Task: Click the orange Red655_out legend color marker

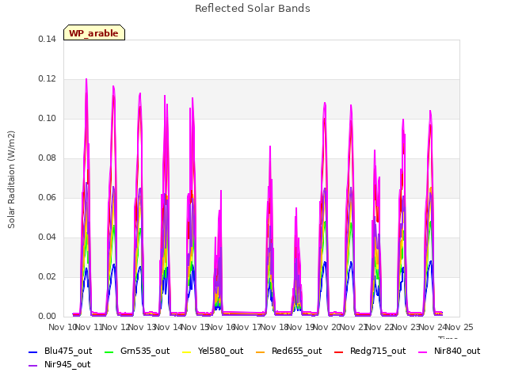Action: click(x=260, y=351)
